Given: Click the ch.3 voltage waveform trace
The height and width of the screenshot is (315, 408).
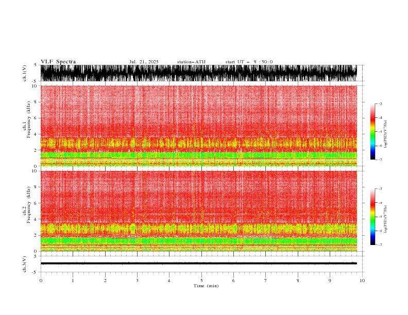Looking at the screenshot, I should (x=198, y=264).
